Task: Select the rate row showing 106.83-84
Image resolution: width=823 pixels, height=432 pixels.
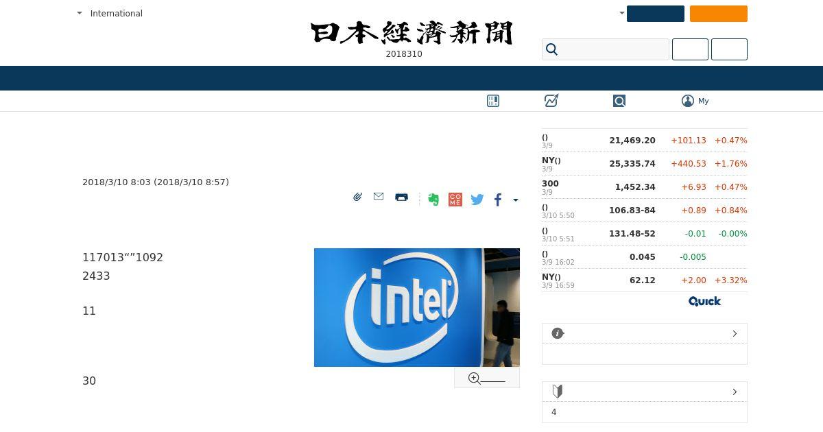Action: tap(645, 211)
